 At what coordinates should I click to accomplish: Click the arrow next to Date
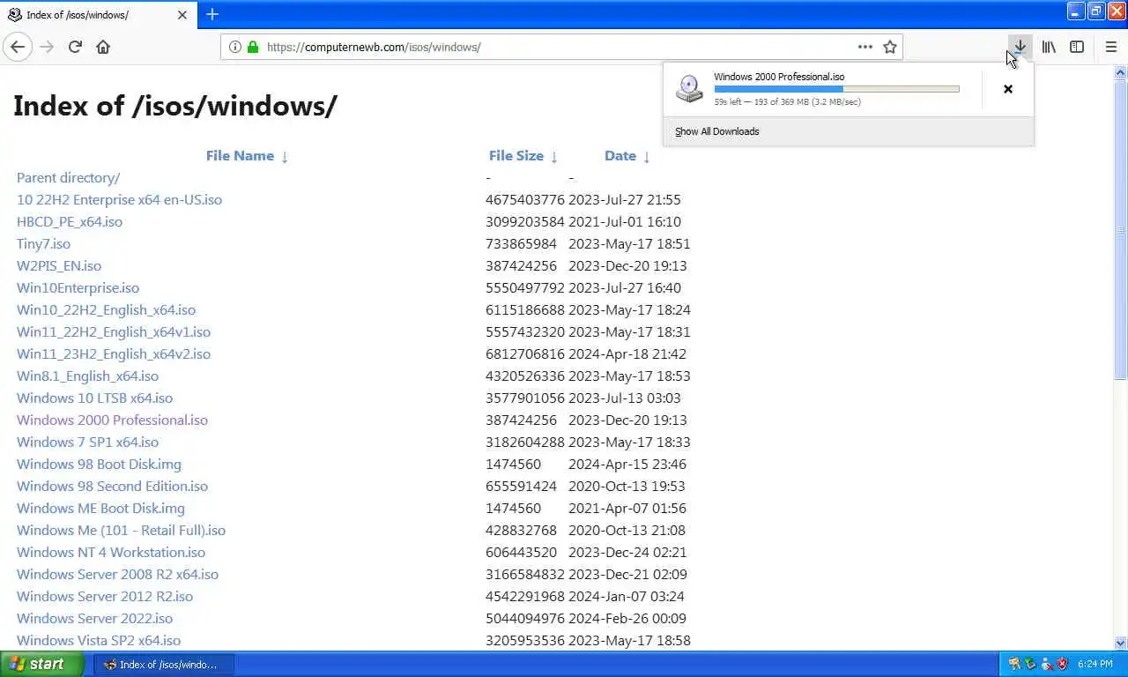coord(647,157)
